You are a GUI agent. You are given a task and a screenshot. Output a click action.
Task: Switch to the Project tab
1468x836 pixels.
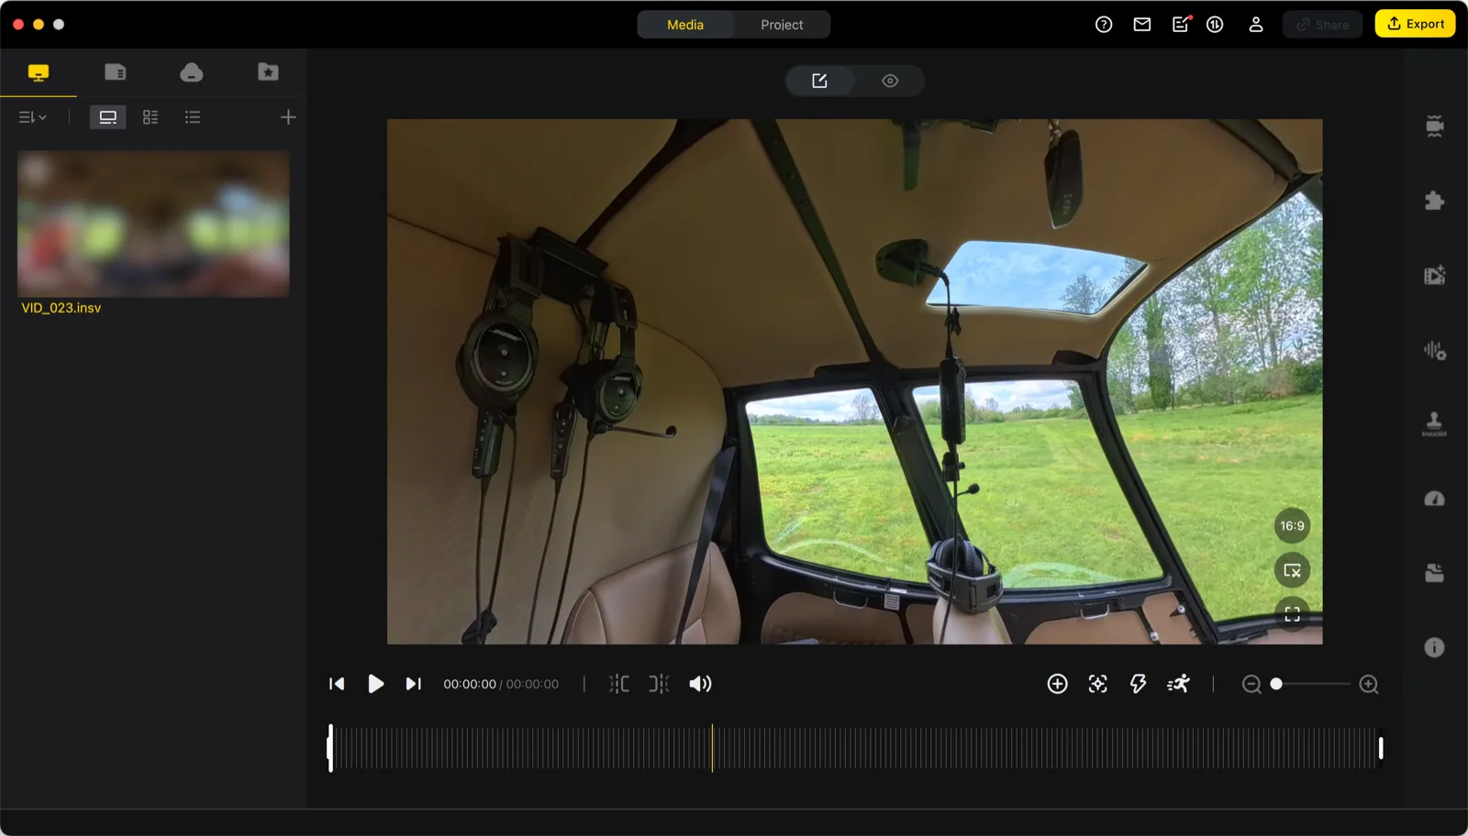coord(782,25)
